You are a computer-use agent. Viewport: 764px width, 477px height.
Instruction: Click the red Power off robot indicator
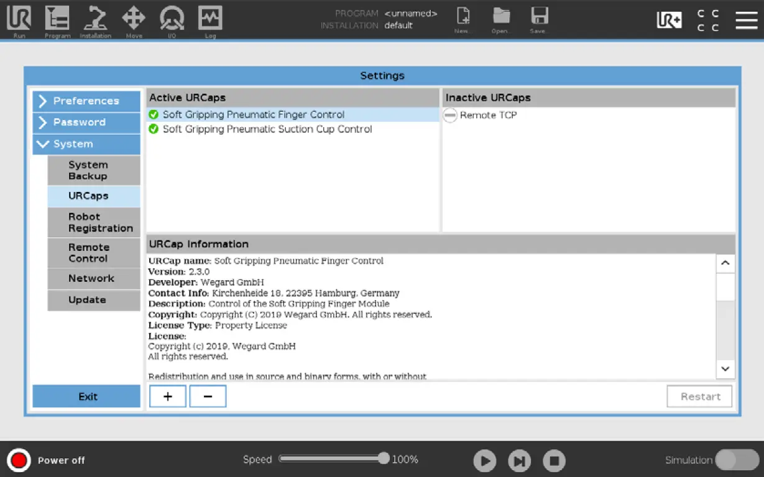point(19,460)
